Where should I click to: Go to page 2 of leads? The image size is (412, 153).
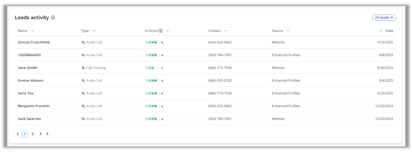(33, 134)
